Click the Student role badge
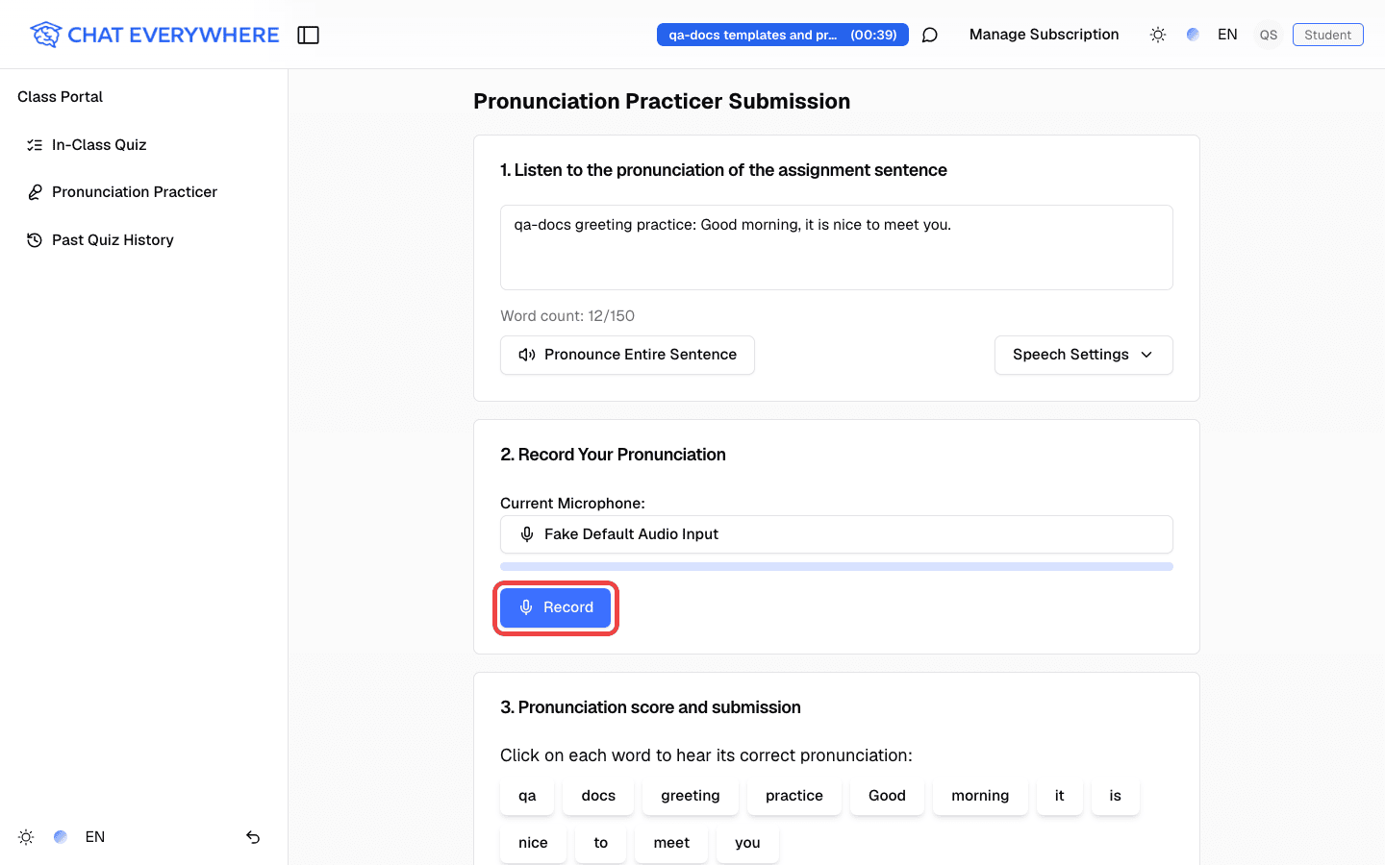Screen dimensions: 1385x865 click(1327, 35)
